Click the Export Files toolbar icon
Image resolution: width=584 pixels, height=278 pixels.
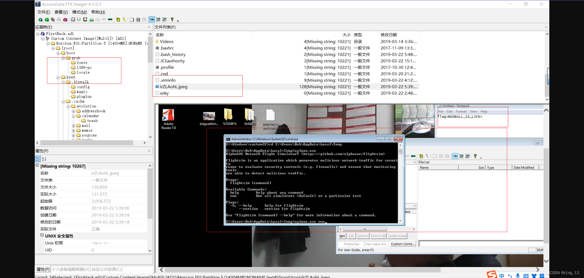coord(132,19)
